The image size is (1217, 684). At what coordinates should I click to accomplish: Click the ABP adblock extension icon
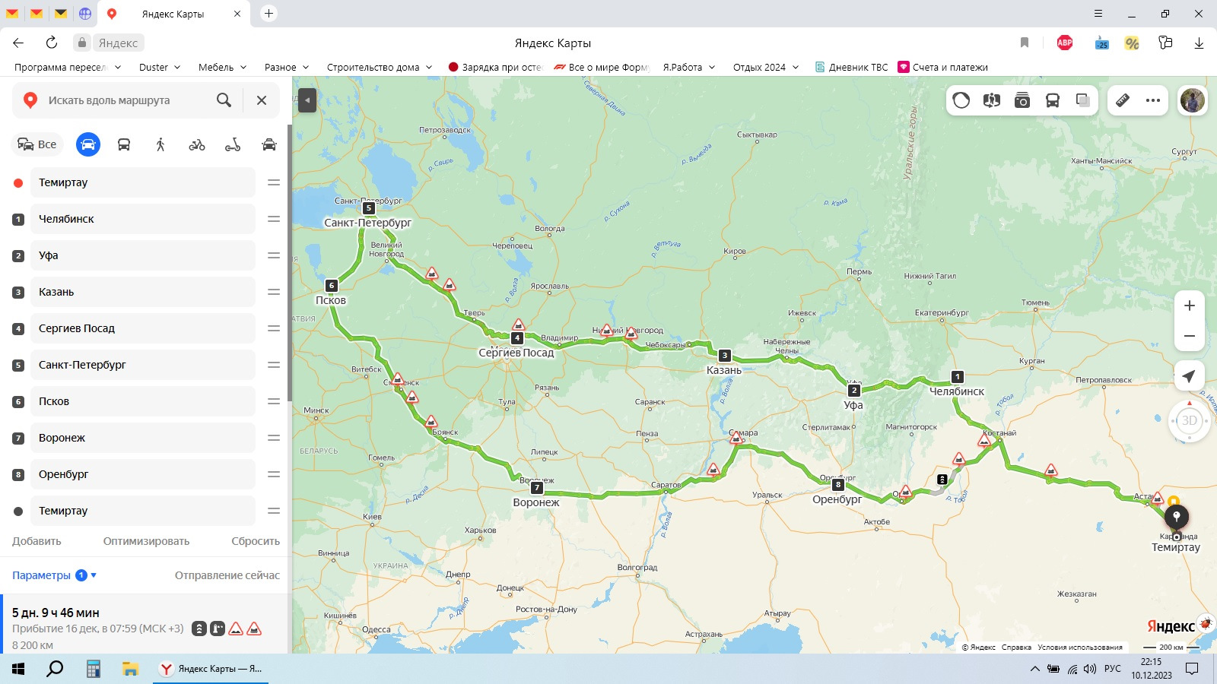pos(1065,43)
